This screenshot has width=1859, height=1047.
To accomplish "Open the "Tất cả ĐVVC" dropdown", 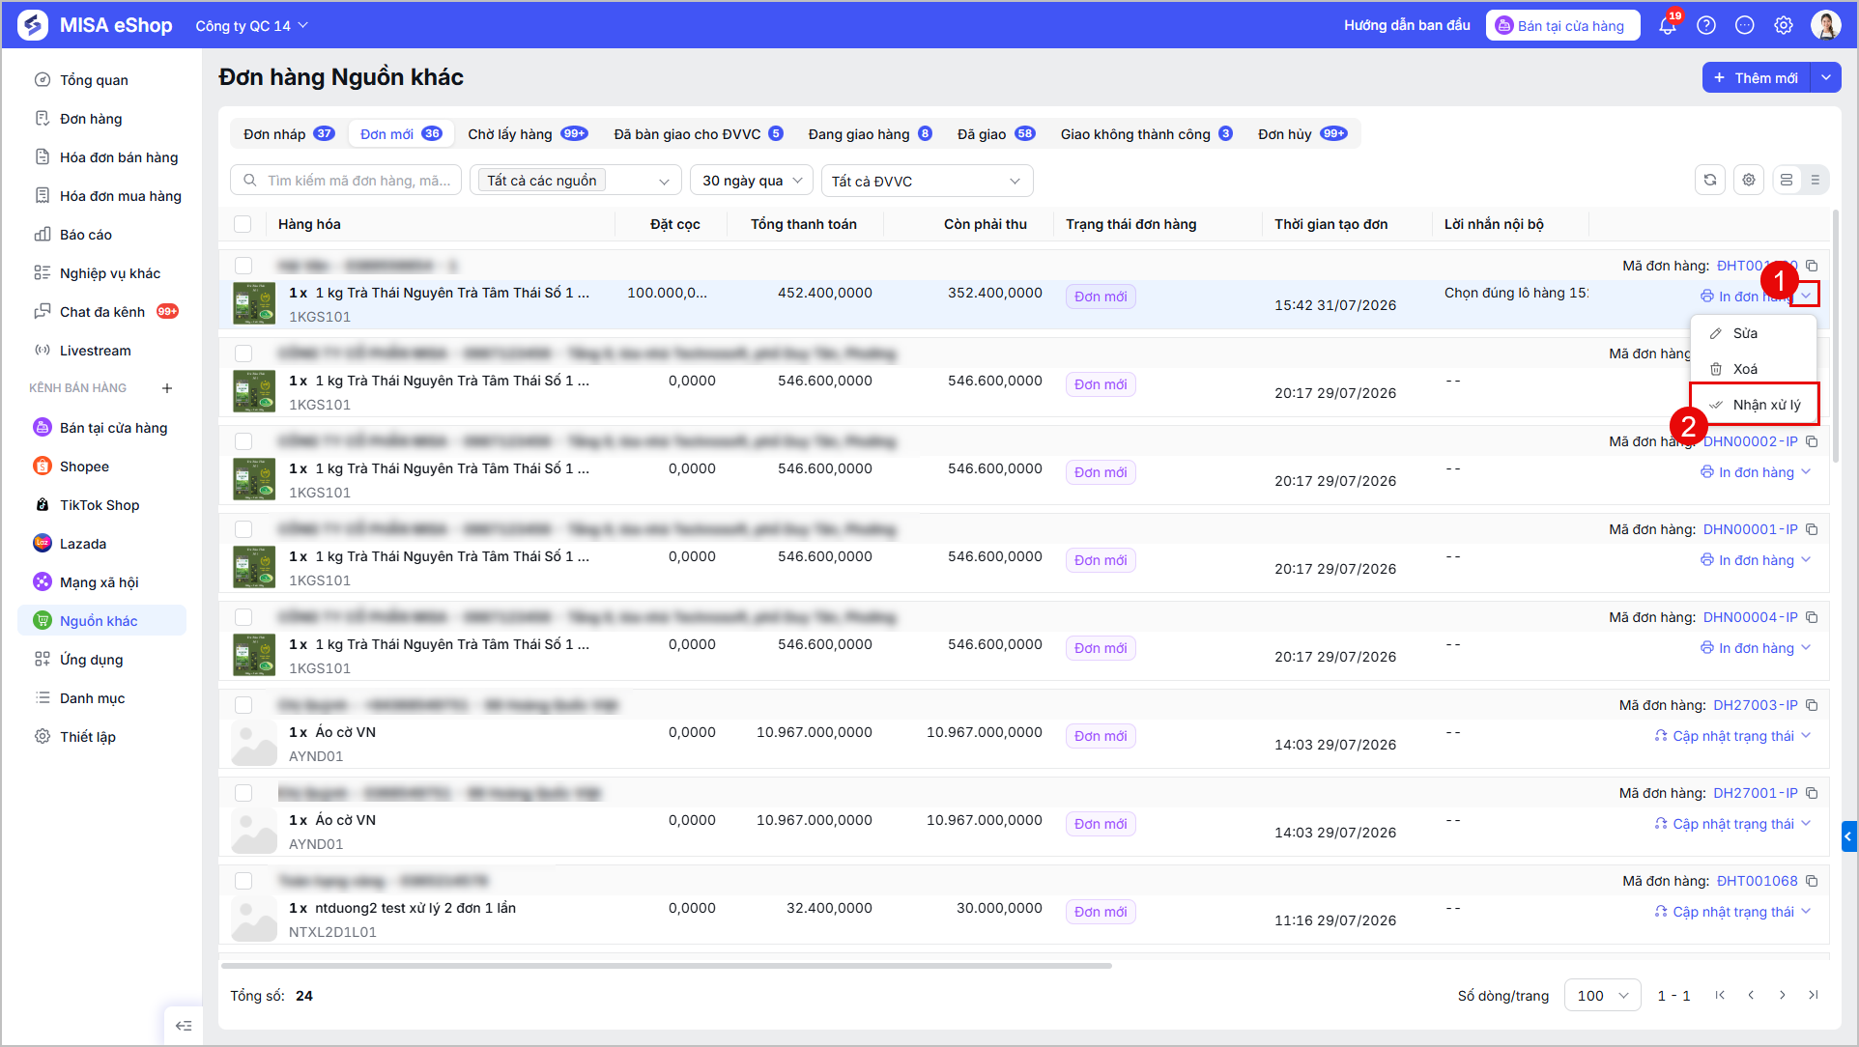I will click(x=927, y=181).
